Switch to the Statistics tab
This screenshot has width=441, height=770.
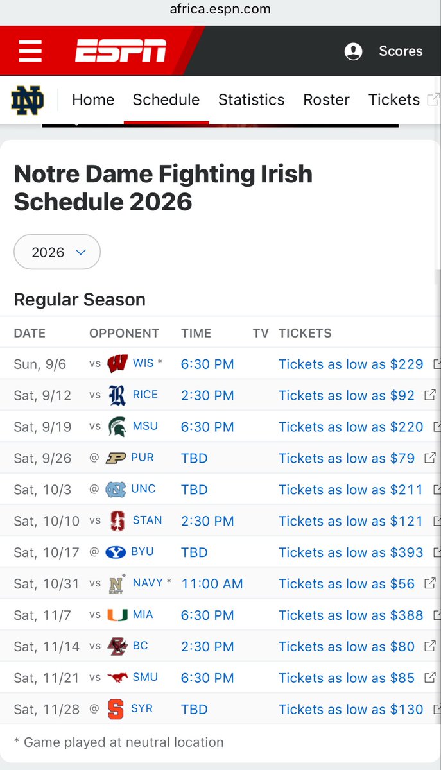251,99
